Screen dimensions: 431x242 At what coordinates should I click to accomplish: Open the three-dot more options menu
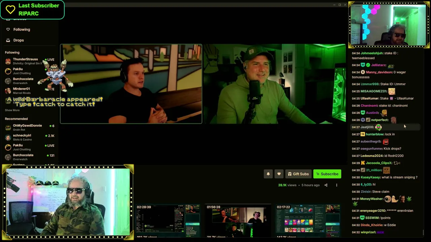pyautogui.click(x=336, y=185)
